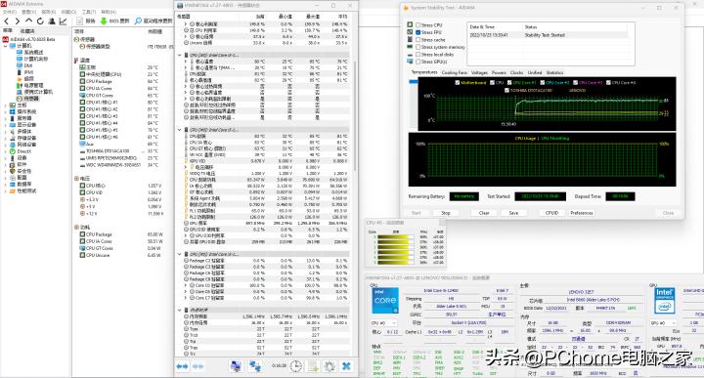Click HWiNFO collapse-columns right arrows icon
The width and height of the screenshot is (704, 378).
click(x=198, y=366)
